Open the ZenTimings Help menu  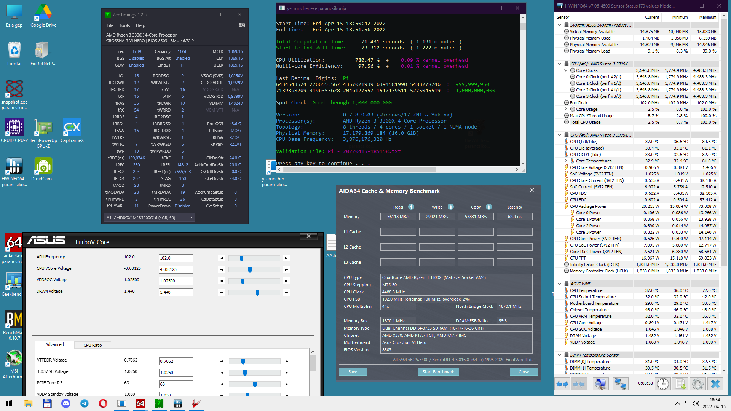(x=140, y=25)
